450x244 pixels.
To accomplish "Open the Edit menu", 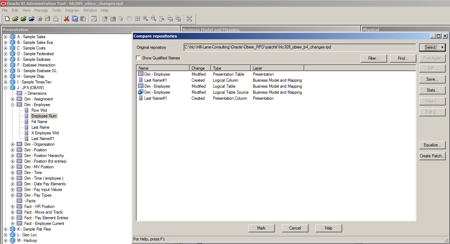I will [15, 10].
